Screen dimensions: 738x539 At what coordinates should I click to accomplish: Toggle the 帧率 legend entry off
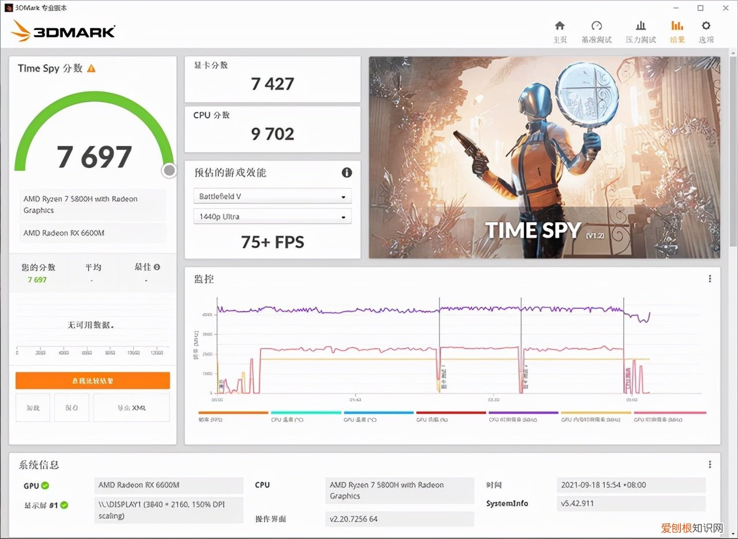(x=233, y=416)
